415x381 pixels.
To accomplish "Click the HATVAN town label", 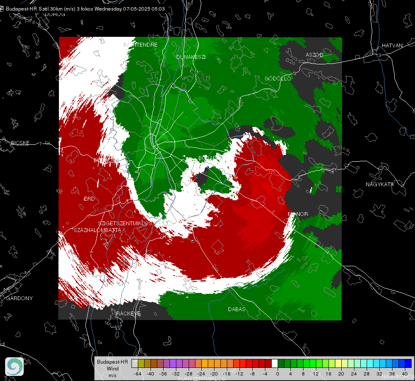I will (x=392, y=45).
